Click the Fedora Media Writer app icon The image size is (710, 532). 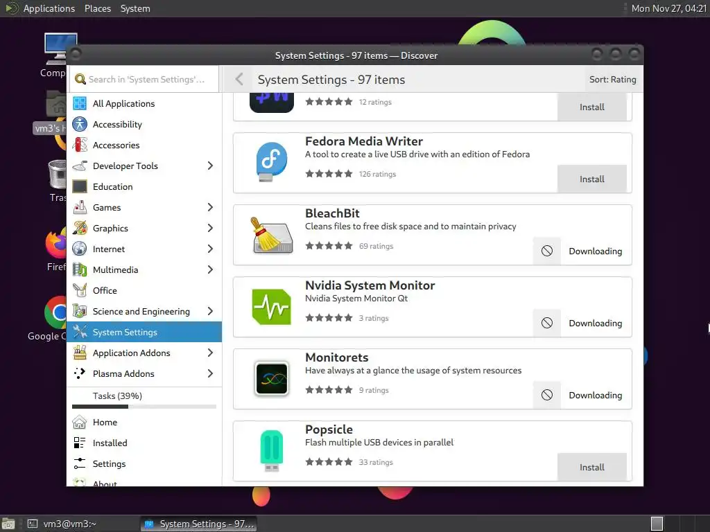pos(271,162)
